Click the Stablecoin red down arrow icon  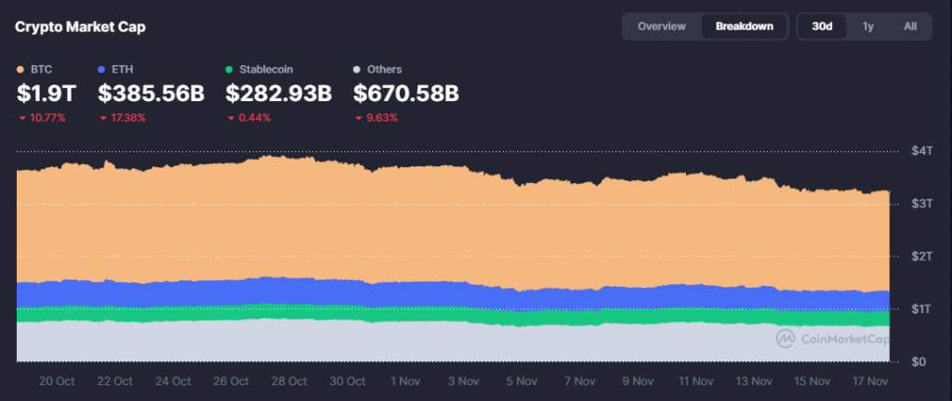pos(230,118)
